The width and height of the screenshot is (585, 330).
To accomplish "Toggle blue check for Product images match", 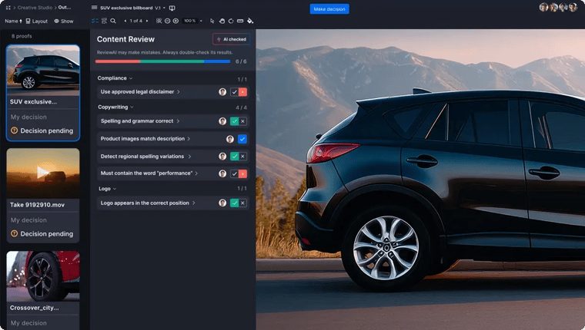I will tap(242, 139).
